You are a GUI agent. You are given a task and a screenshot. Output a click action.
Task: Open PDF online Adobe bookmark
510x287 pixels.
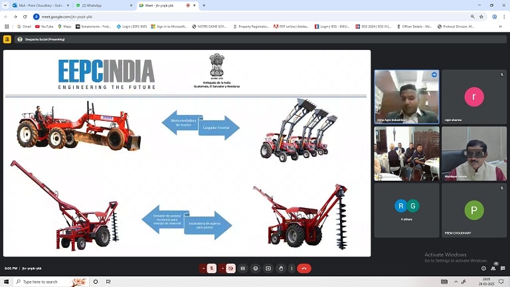click(x=291, y=27)
